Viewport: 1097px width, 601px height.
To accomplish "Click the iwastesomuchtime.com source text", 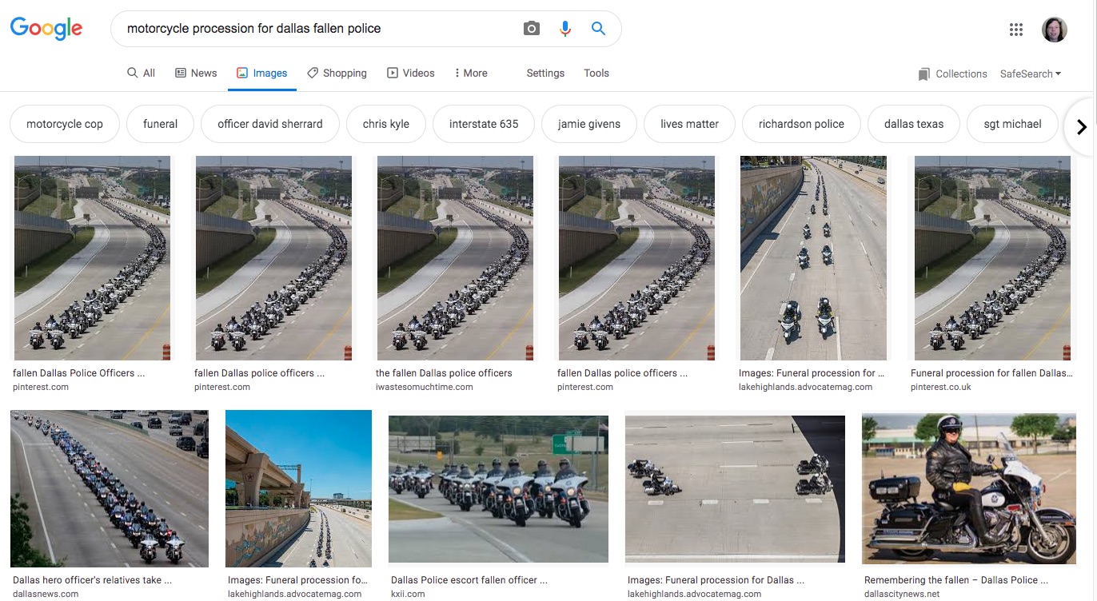I will (x=425, y=387).
